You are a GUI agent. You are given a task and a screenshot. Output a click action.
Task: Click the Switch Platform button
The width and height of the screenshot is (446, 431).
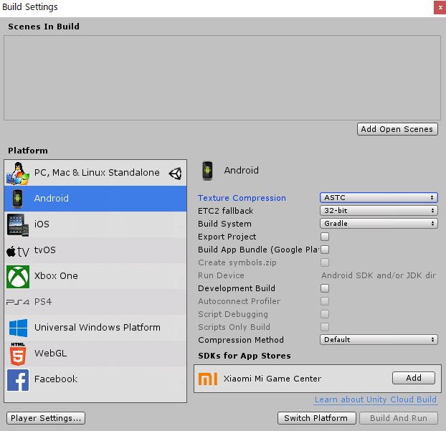pyautogui.click(x=317, y=418)
